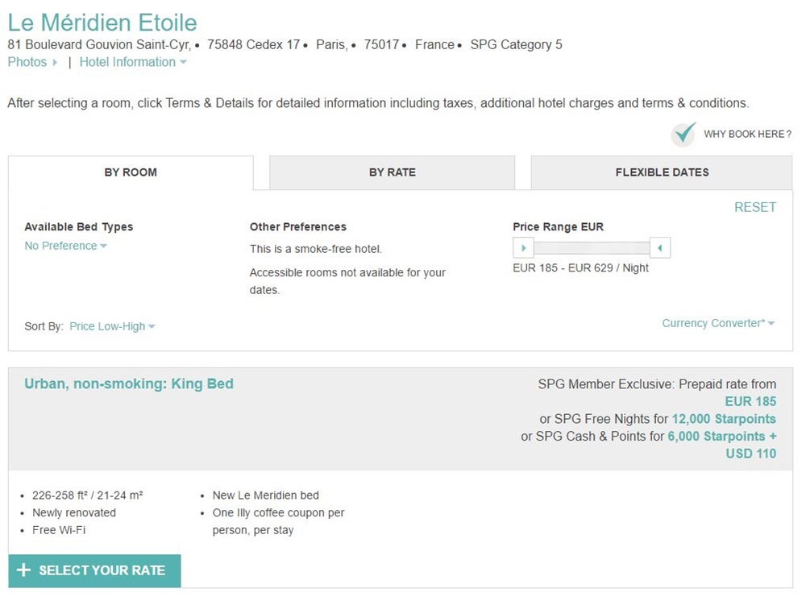806x601 pixels.
Task: Click the Reset link
Action: tap(755, 207)
